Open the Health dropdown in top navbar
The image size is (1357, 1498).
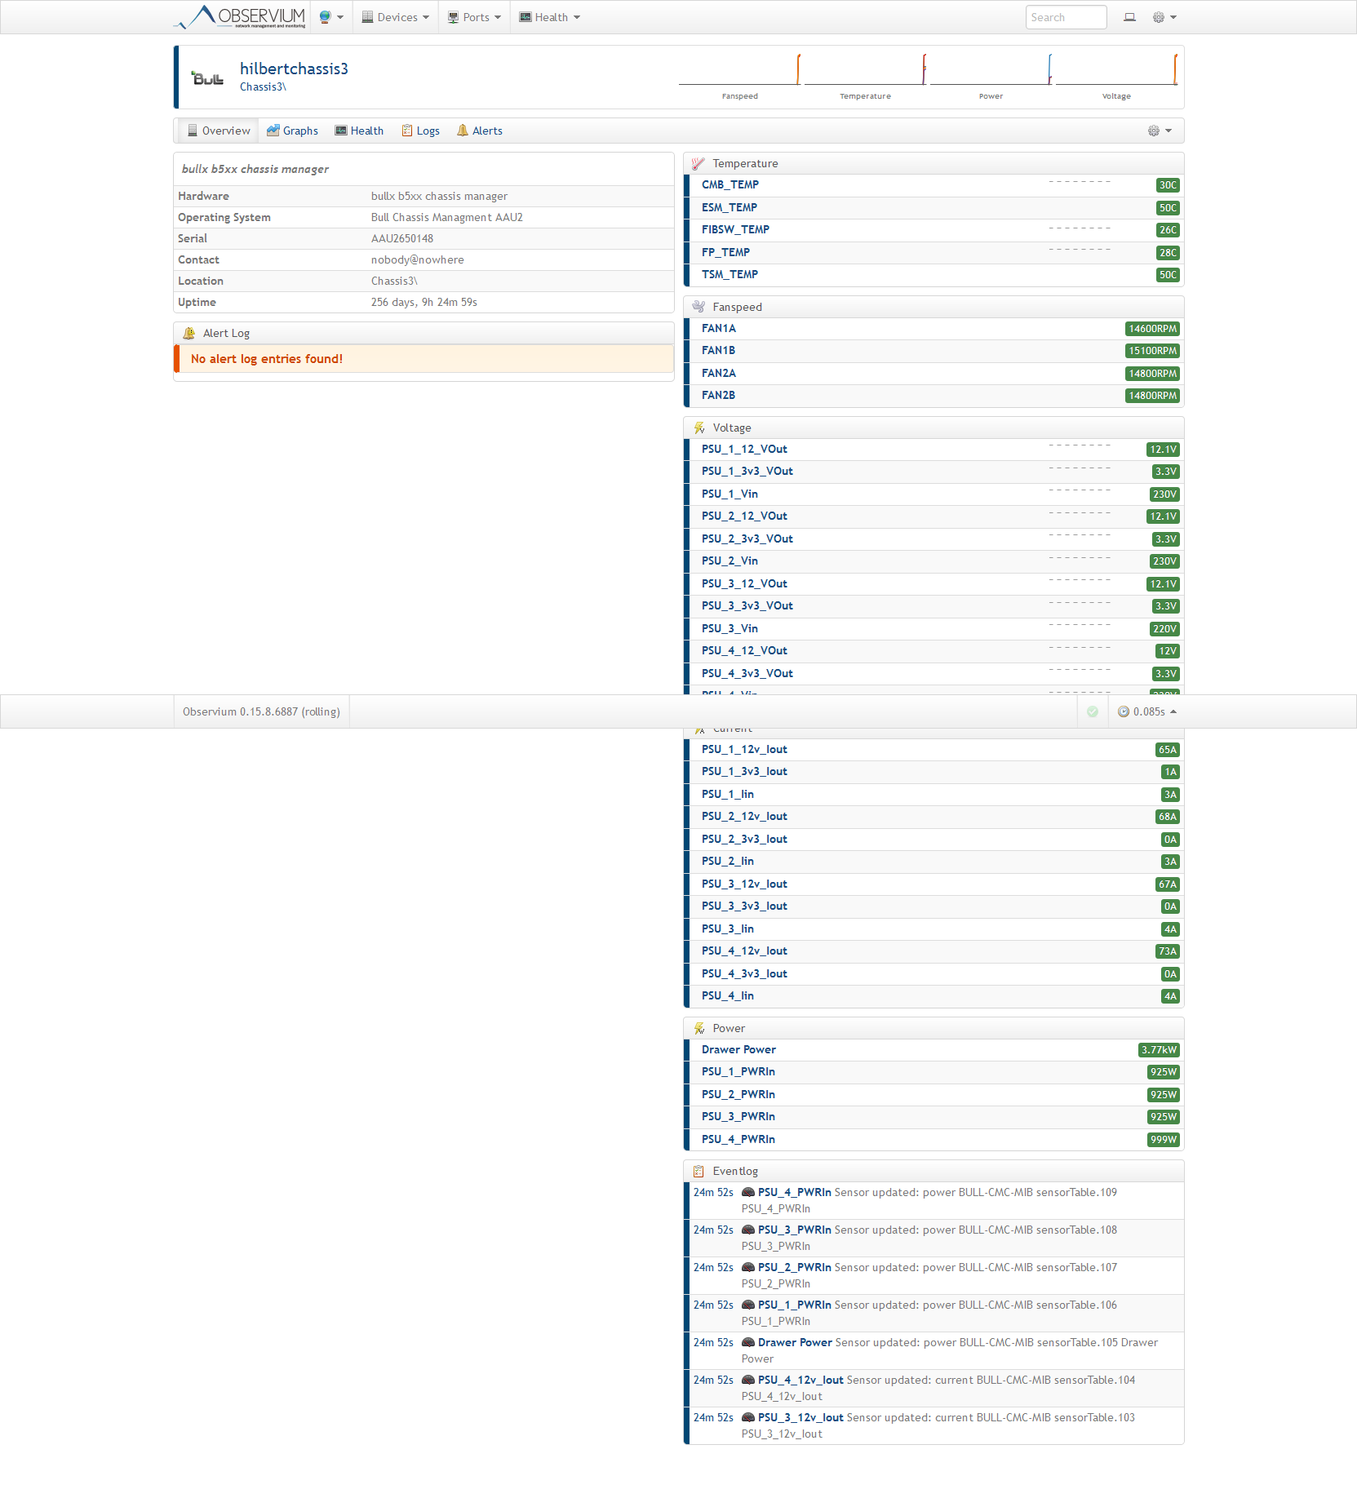550,17
